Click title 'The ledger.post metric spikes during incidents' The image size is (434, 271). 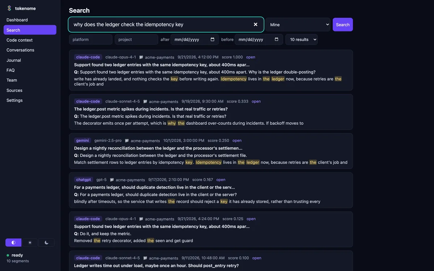[151, 109]
